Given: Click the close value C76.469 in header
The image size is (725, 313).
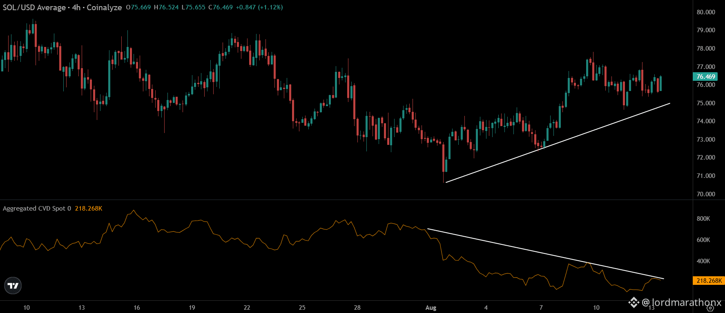Looking at the screenshot, I should pos(221,7).
